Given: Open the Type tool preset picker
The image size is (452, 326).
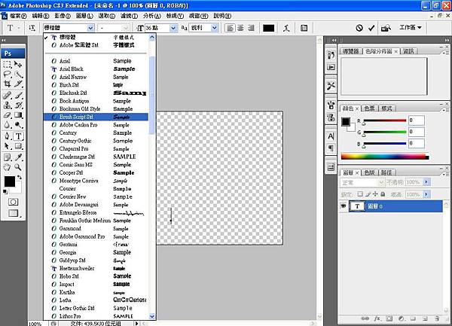Looking at the screenshot, I should coord(12,28).
